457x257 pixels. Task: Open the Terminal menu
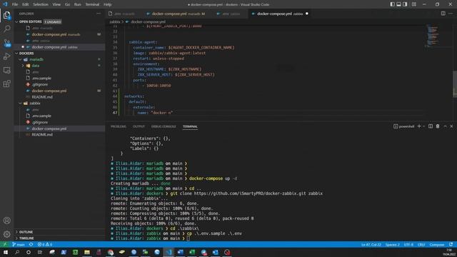tap(92, 4)
